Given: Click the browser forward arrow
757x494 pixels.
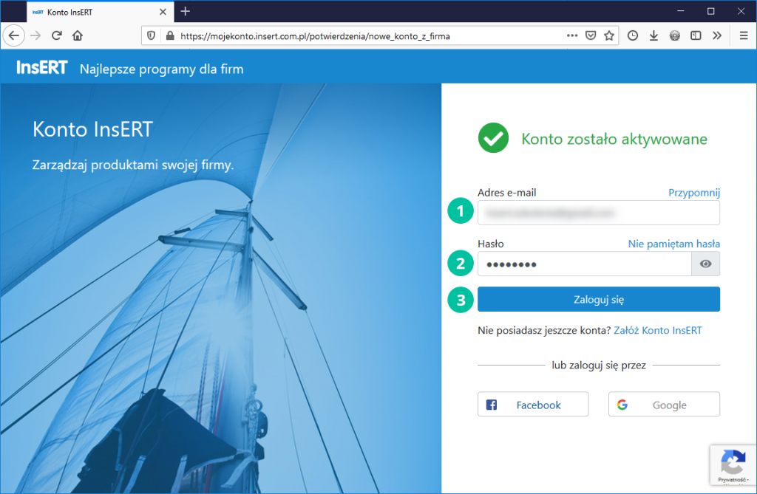Looking at the screenshot, I should (35, 35).
